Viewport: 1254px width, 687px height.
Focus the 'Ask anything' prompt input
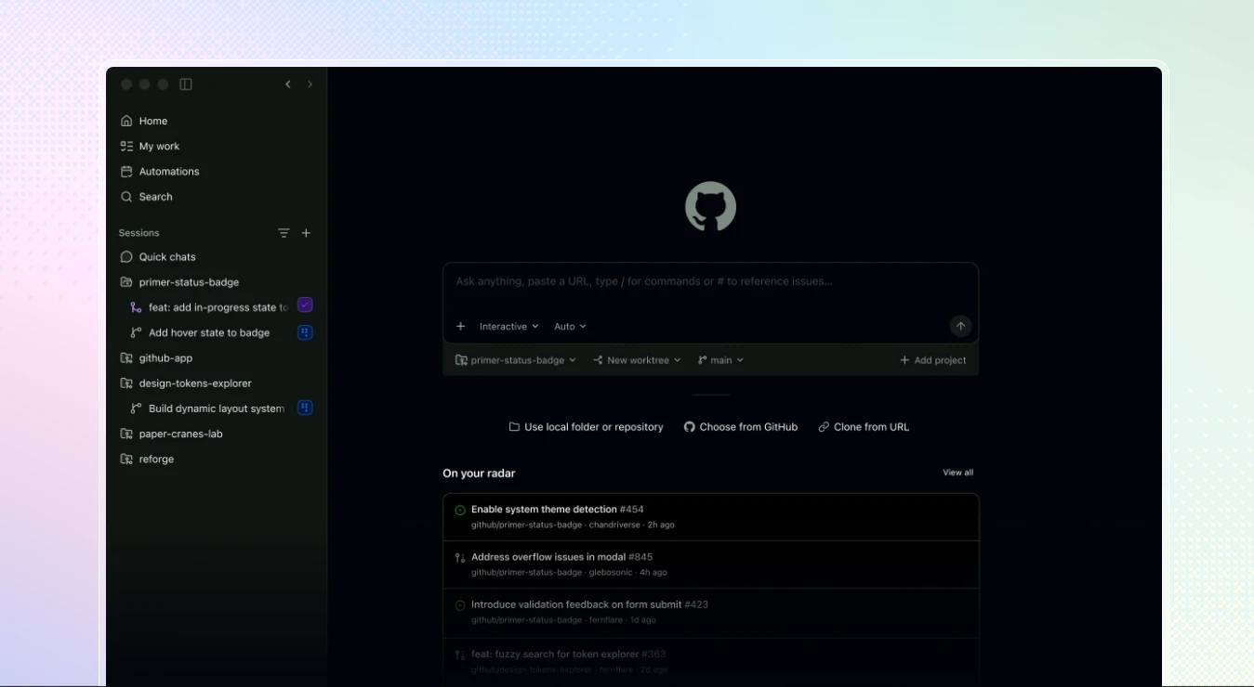[x=710, y=281]
